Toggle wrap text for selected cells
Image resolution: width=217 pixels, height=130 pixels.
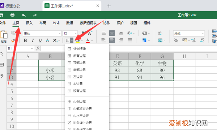pos(160,33)
